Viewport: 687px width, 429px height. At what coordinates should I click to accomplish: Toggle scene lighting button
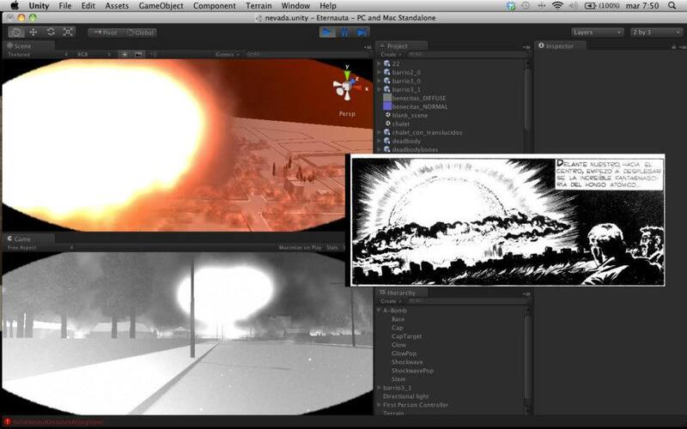pyautogui.click(x=125, y=54)
